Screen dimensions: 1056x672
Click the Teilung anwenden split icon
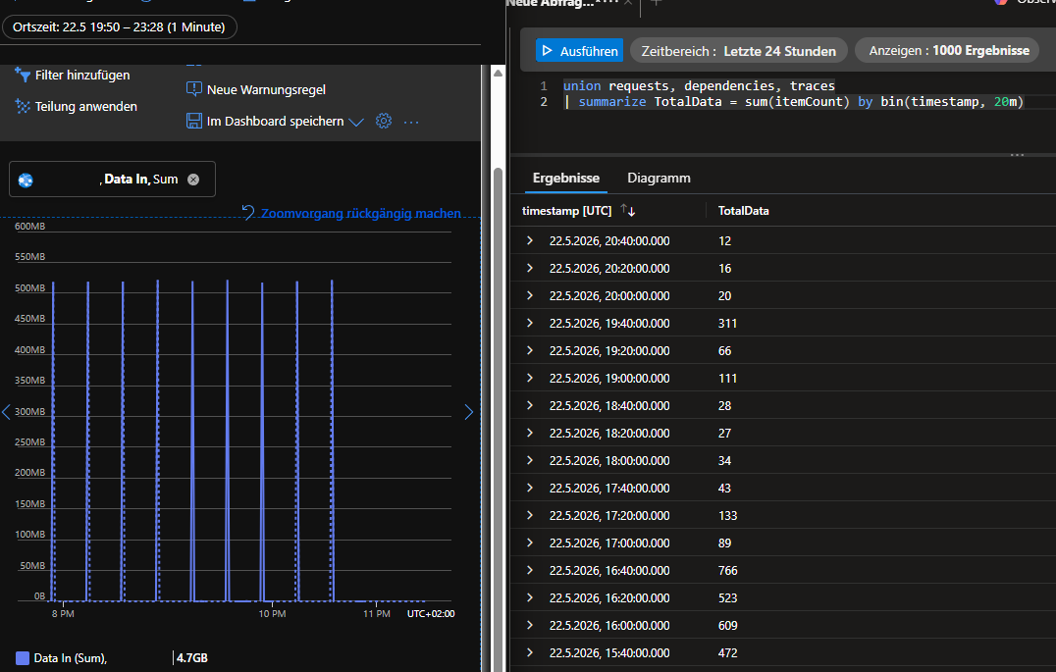(x=23, y=106)
